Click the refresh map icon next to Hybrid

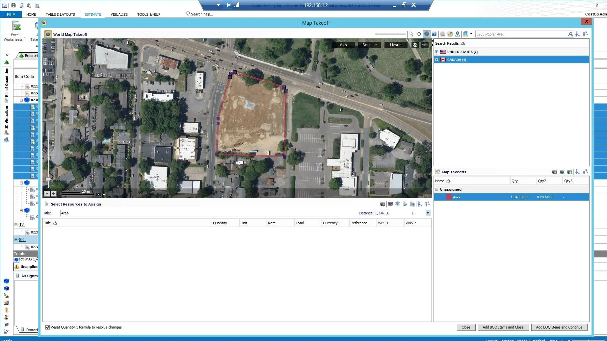415,45
